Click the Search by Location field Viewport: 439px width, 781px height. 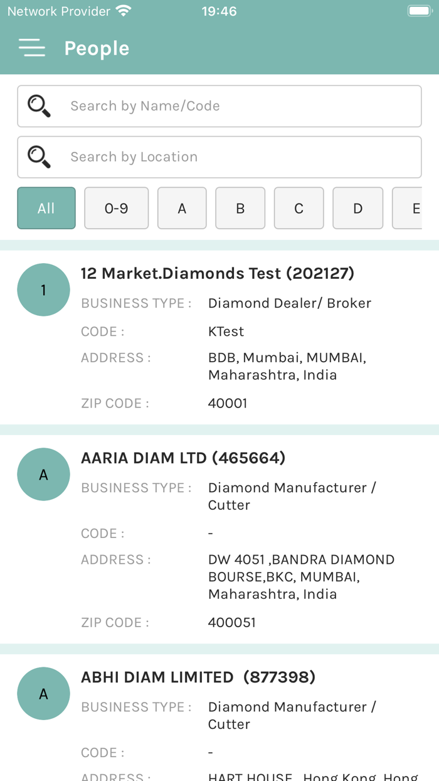point(219,156)
